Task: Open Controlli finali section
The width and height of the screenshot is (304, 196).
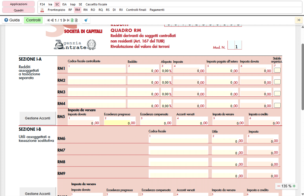Action: point(136,10)
